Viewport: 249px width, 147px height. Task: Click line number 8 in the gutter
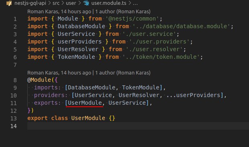point(15,80)
